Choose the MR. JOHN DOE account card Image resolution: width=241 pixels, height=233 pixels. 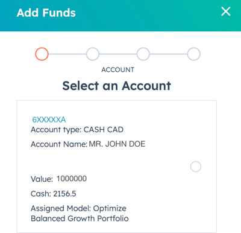point(117,167)
